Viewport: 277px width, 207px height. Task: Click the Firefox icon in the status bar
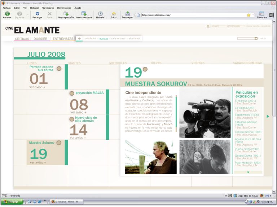(262, 195)
